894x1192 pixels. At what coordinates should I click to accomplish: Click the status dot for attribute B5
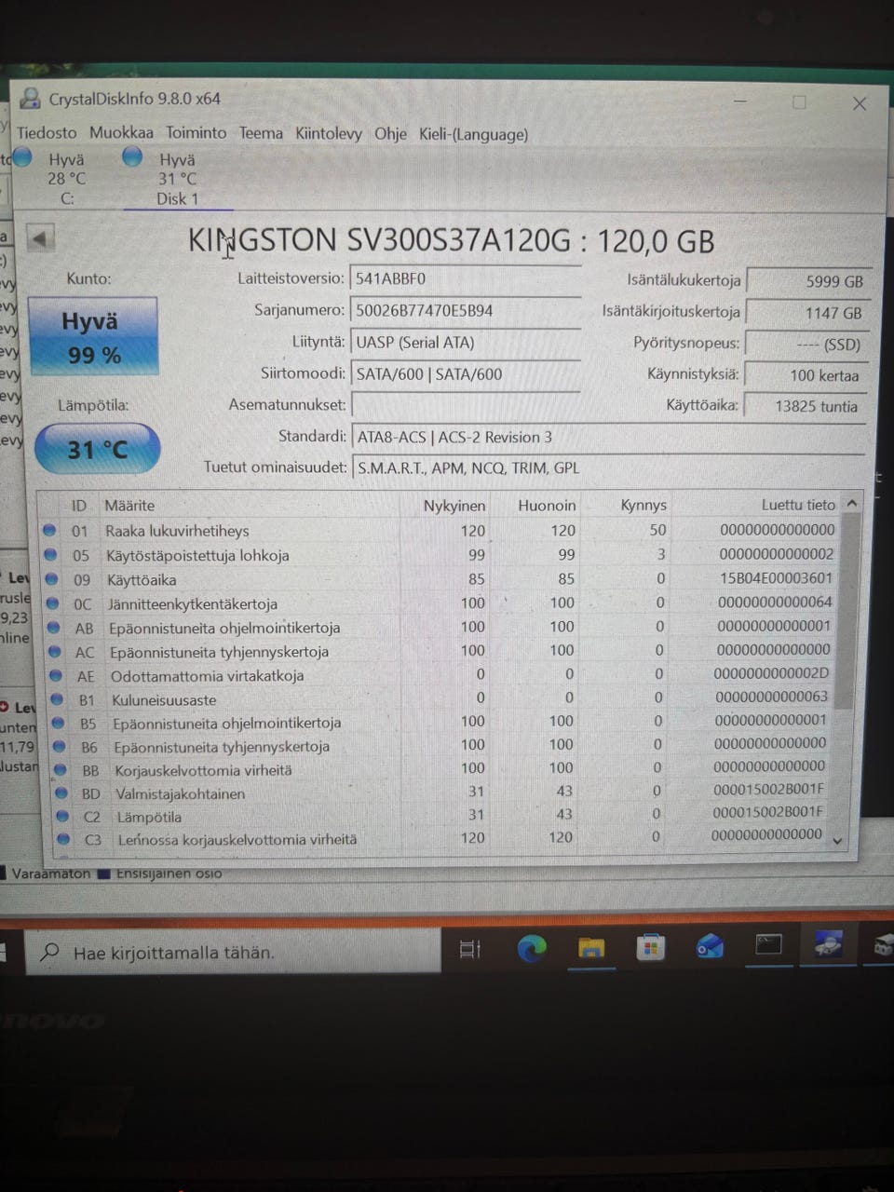[x=59, y=723]
